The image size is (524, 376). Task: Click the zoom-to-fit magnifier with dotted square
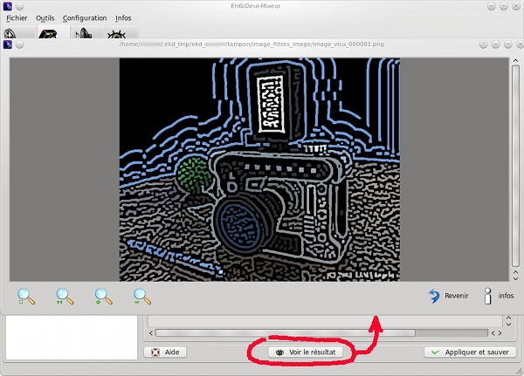tap(25, 297)
